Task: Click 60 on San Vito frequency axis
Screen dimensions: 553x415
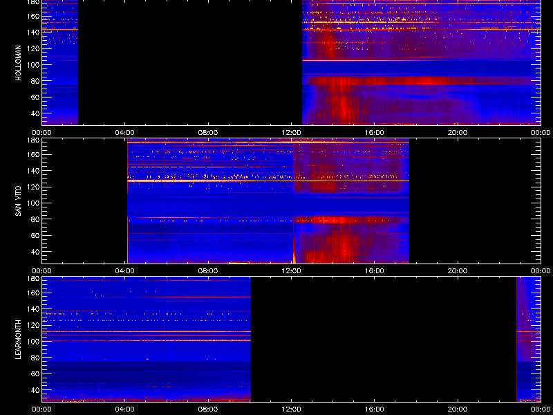Action: [35, 236]
